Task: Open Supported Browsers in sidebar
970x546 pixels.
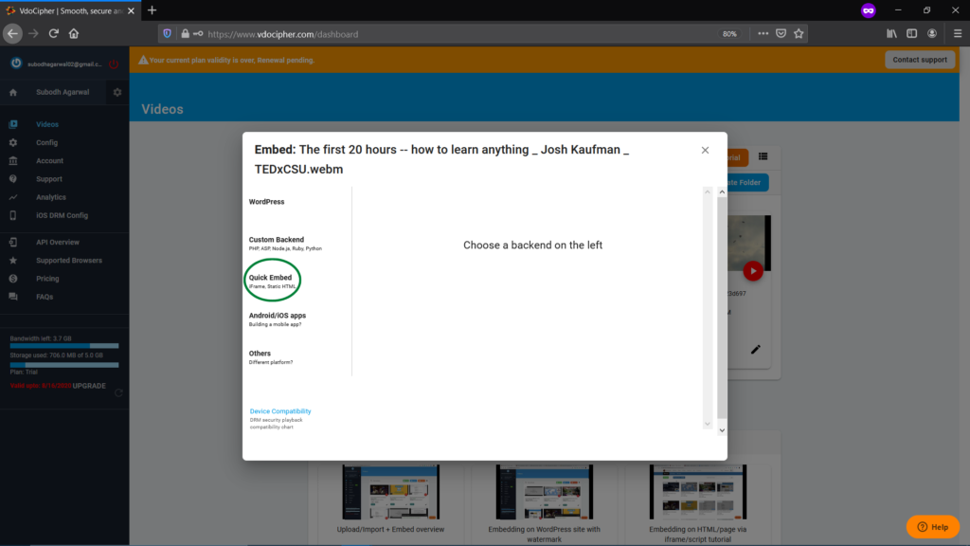Action: (68, 261)
